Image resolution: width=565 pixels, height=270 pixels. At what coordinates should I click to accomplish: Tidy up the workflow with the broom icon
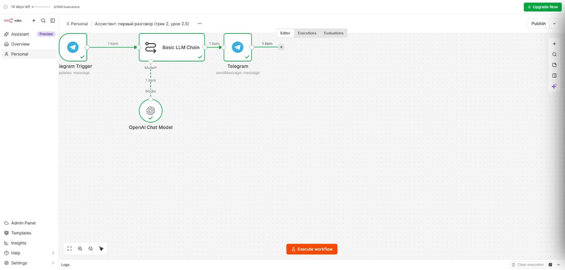pos(101,248)
